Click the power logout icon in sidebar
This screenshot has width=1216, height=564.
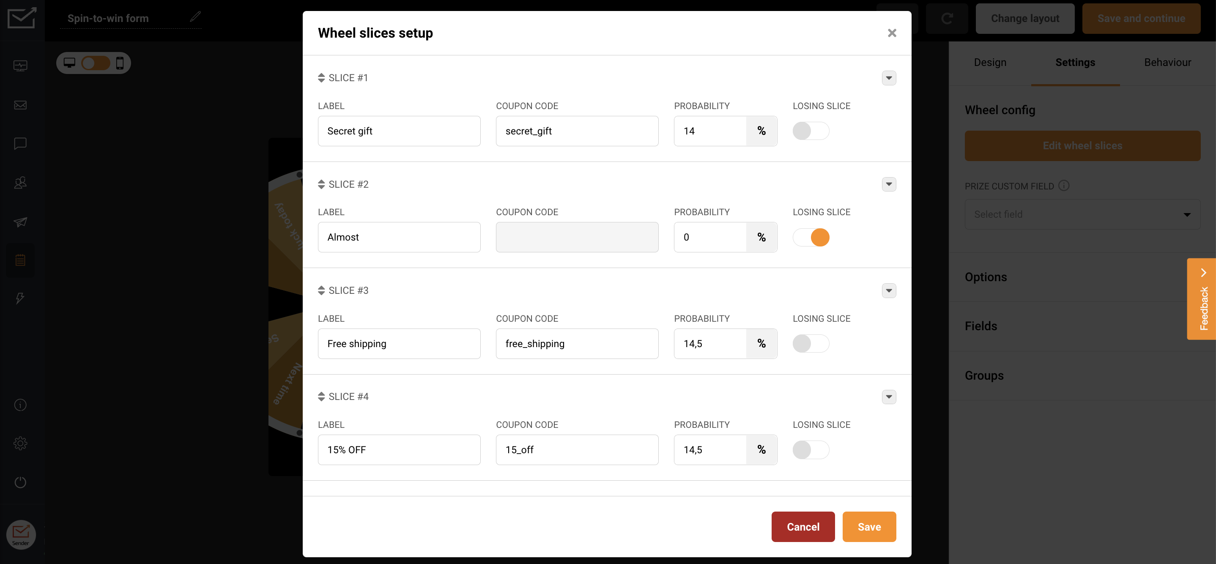point(20,482)
